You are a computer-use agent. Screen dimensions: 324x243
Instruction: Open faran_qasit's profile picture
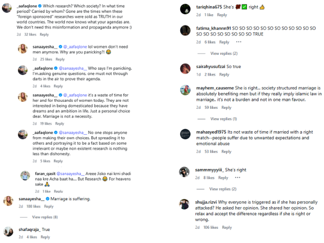26,176
